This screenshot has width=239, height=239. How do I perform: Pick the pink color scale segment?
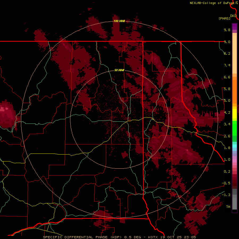tap(234, 161)
